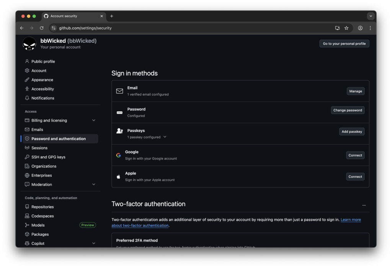Screen dimensions: 392x268
Task: Open a new tab with plus icon
Action: [112, 16]
